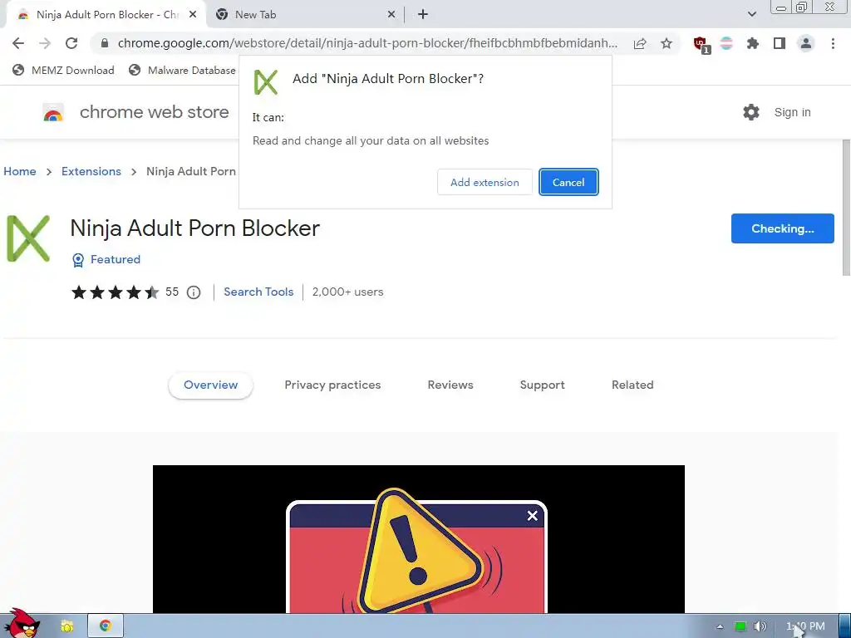Open the Chrome three-dot menu
Image resolution: width=851 pixels, height=638 pixels.
[x=833, y=43]
